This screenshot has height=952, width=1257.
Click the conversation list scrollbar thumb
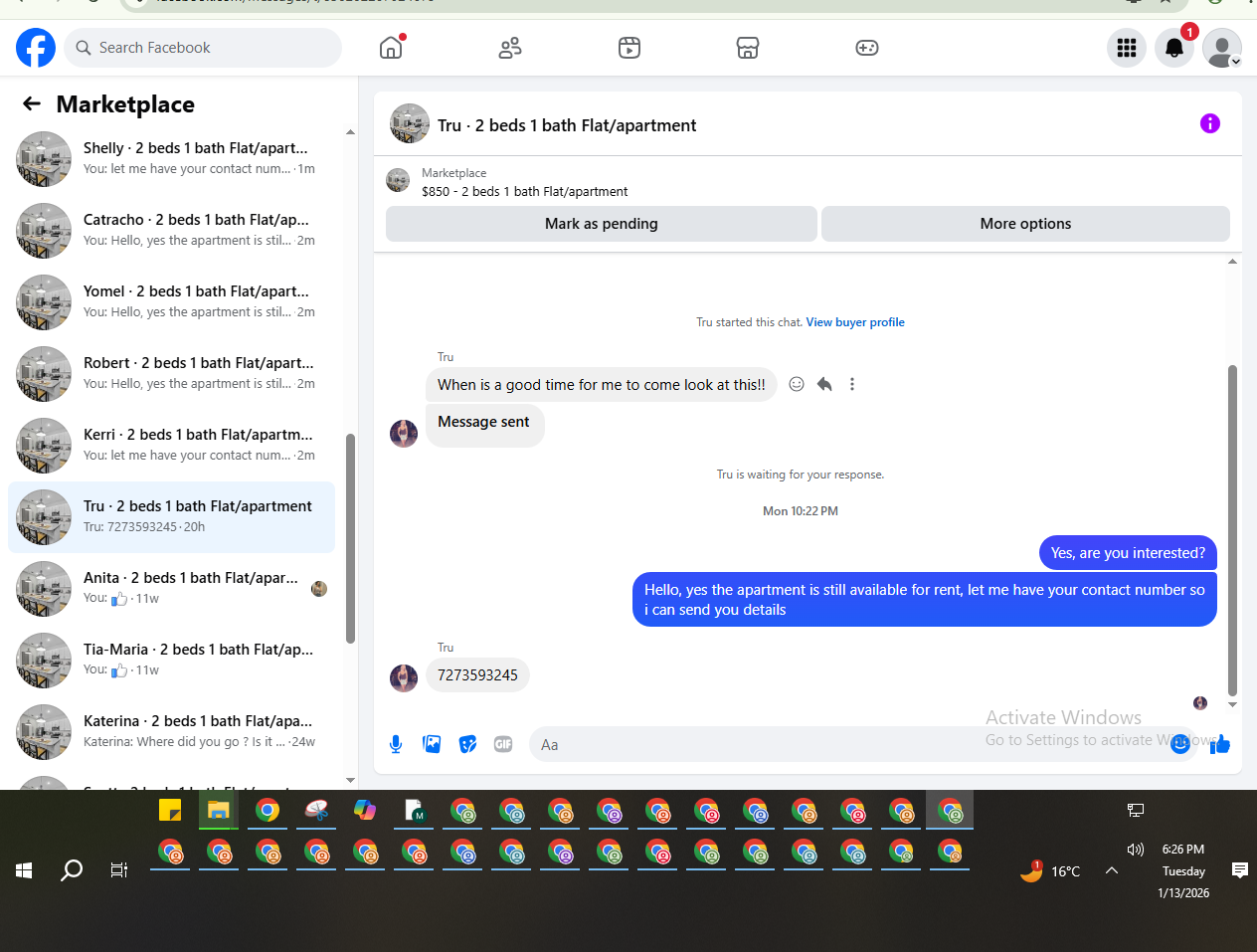(350, 538)
